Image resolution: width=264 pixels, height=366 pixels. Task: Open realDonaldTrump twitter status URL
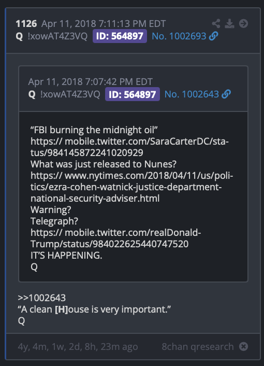[116, 238]
